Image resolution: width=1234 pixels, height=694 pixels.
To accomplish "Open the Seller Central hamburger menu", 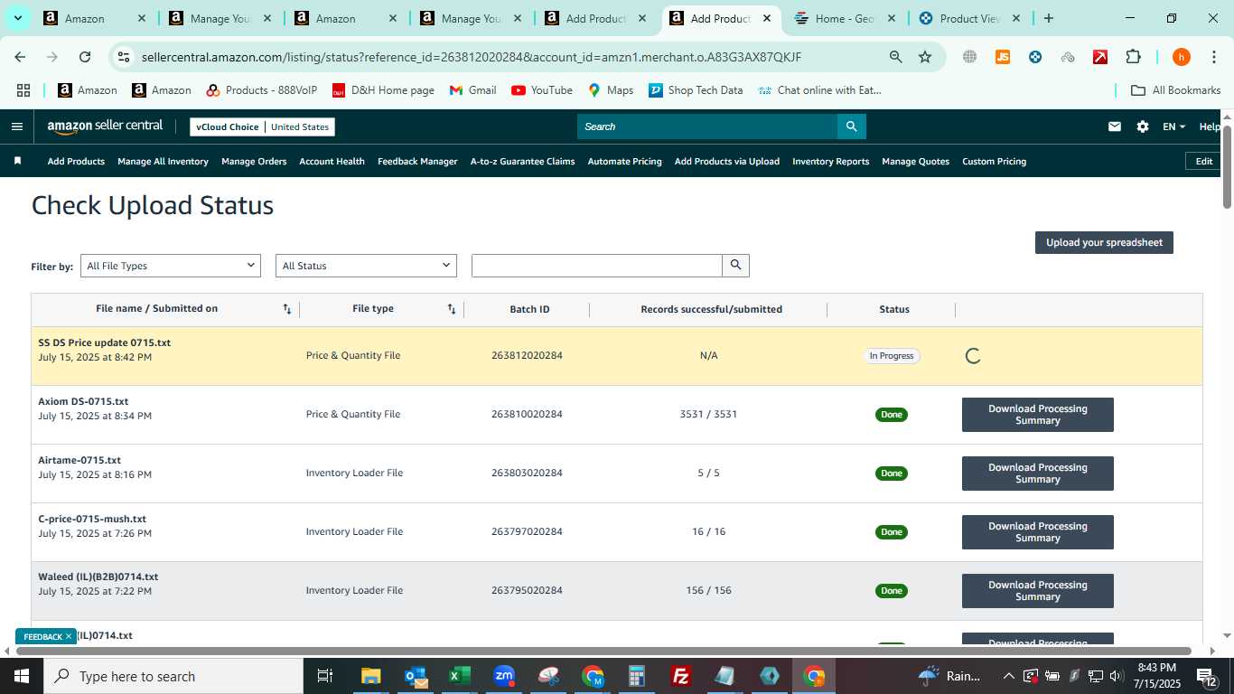I will pos(16,127).
